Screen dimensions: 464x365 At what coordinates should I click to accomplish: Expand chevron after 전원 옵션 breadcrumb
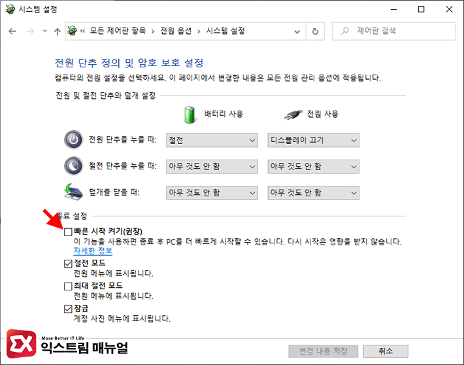point(199,31)
